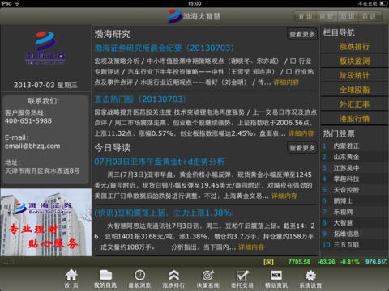Click 查看更多 beside 渤海研究
The height and width of the screenshot is (291, 389).
(302, 34)
